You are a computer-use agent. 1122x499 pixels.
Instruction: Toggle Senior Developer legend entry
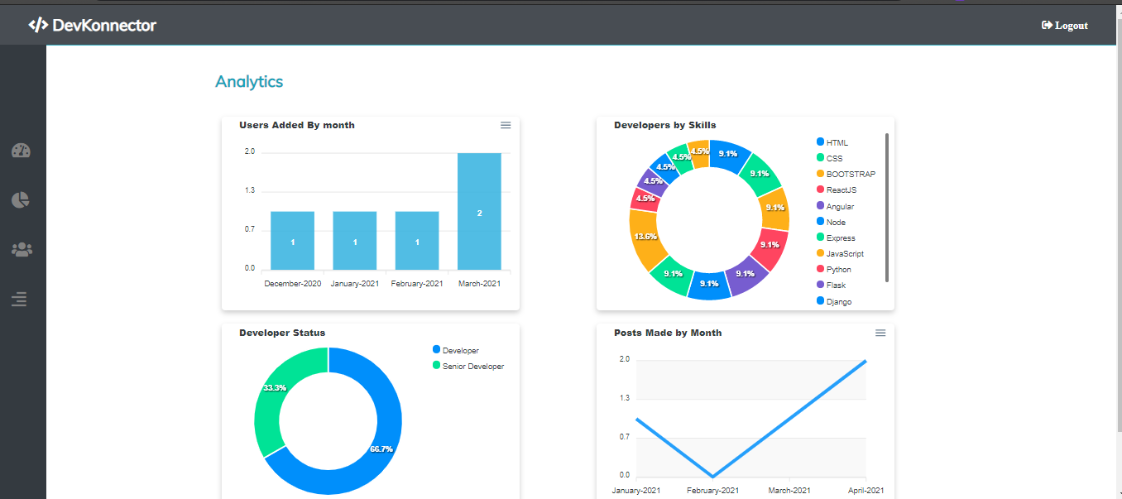tap(468, 366)
